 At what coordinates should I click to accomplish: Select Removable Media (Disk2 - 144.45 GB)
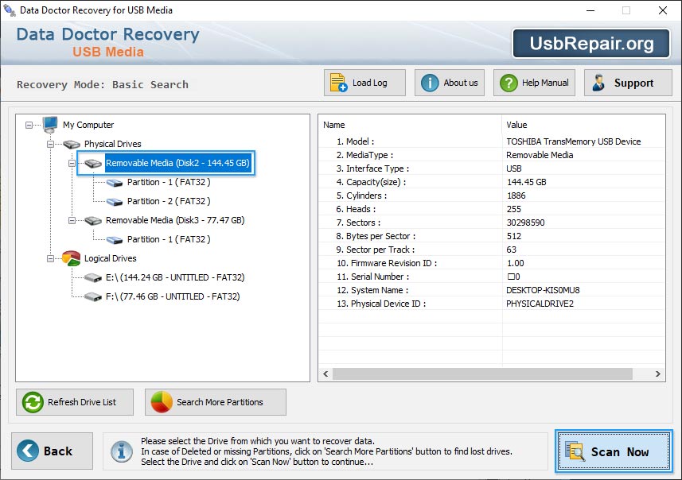pos(177,164)
